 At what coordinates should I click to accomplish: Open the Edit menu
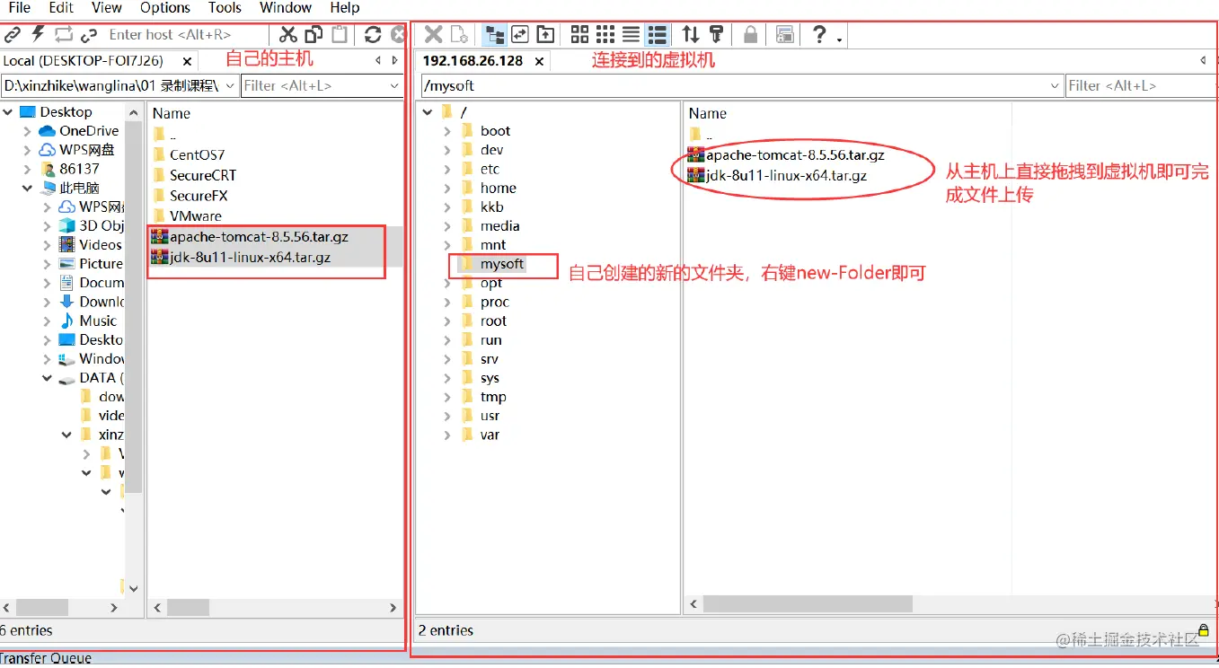(x=61, y=7)
